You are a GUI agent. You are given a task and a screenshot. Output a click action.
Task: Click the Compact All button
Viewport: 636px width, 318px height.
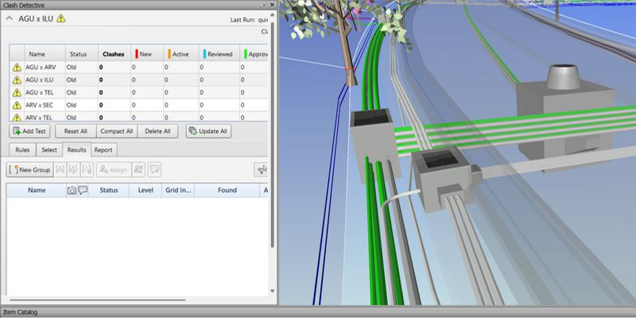(117, 131)
